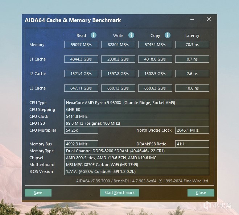This screenshot has width=239, height=215.
Task: Click the BIOS Version label
Action: pyautogui.click(x=41, y=171)
